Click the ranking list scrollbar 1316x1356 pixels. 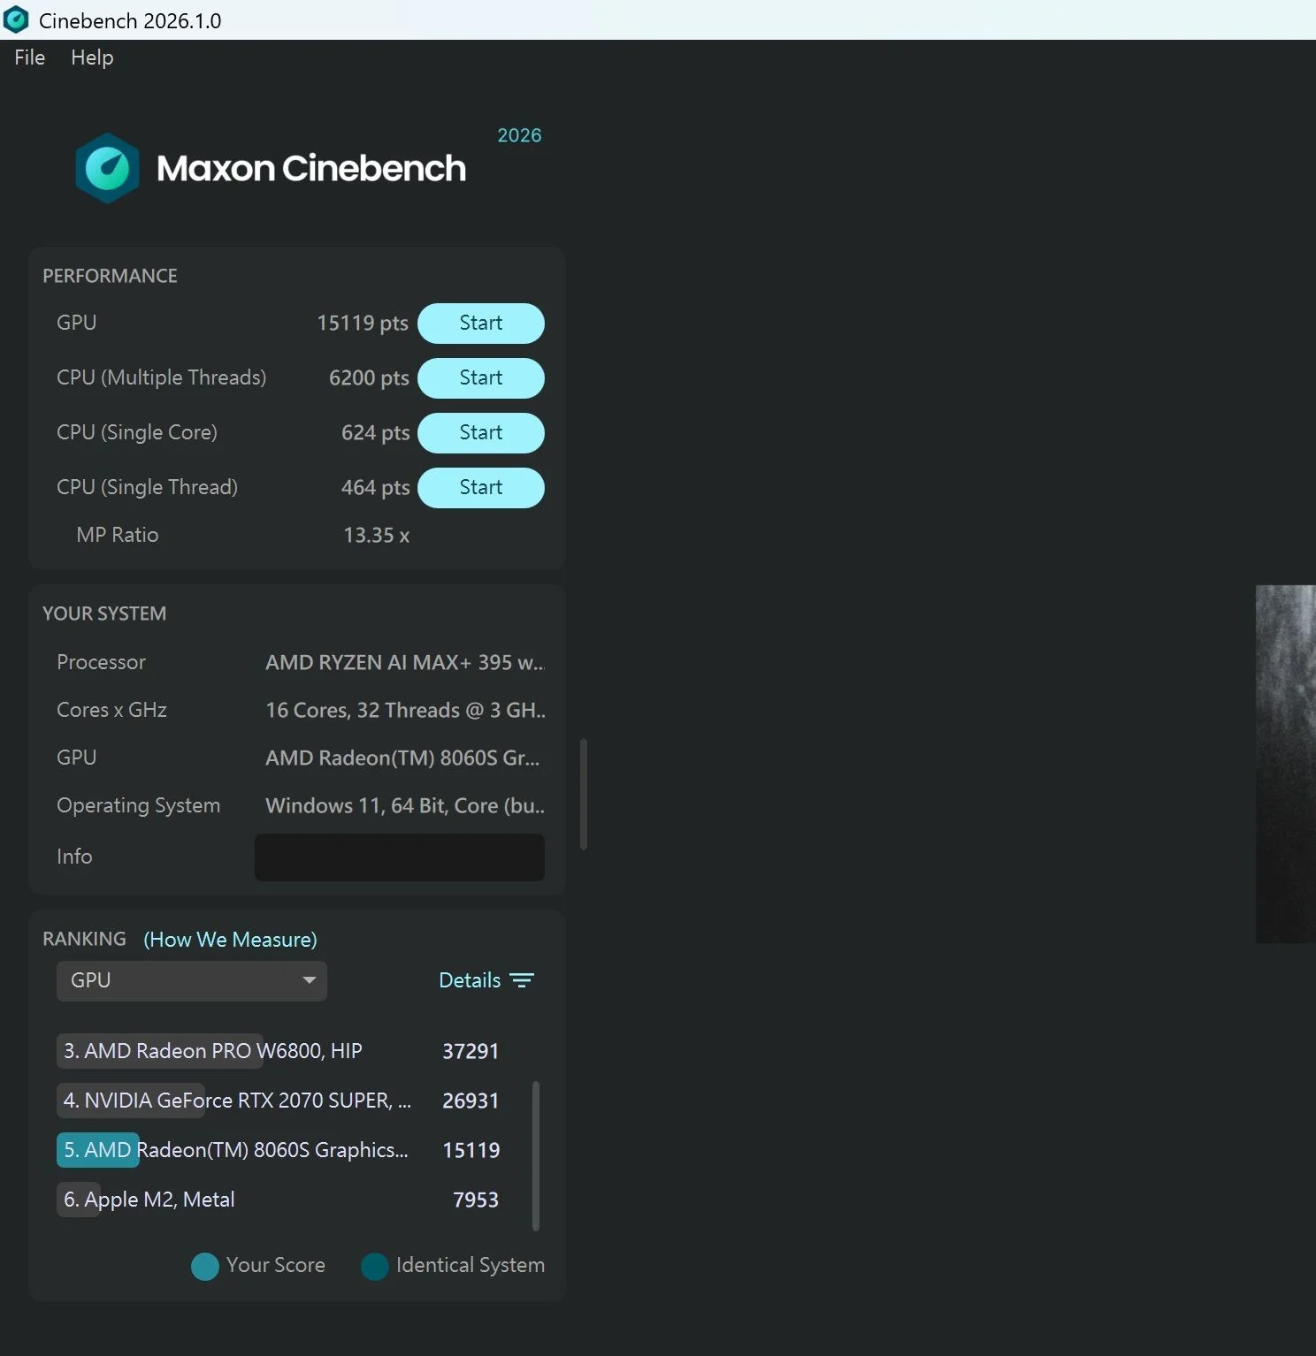(x=536, y=1154)
